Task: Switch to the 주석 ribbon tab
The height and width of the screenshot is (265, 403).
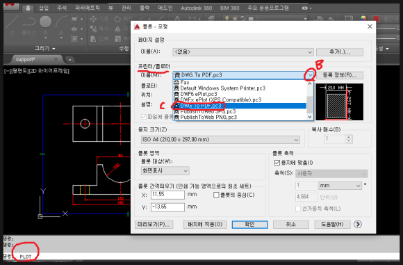Action: pos(62,8)
